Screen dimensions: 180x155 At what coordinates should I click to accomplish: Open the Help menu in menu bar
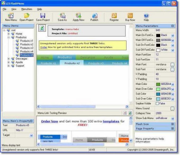coord(39,9)
